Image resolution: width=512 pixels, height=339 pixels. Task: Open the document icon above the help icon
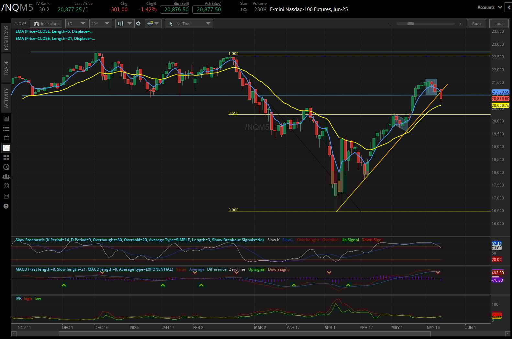[x=6, y=196]
